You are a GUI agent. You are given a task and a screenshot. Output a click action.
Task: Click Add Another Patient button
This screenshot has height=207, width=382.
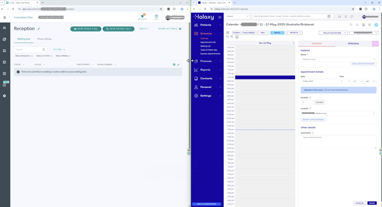click(364, 64)
